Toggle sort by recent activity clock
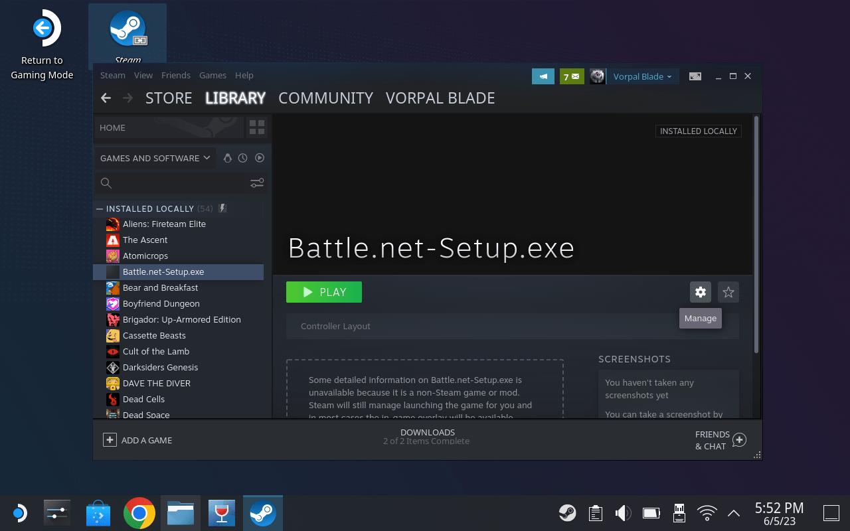 click(243, 158)
